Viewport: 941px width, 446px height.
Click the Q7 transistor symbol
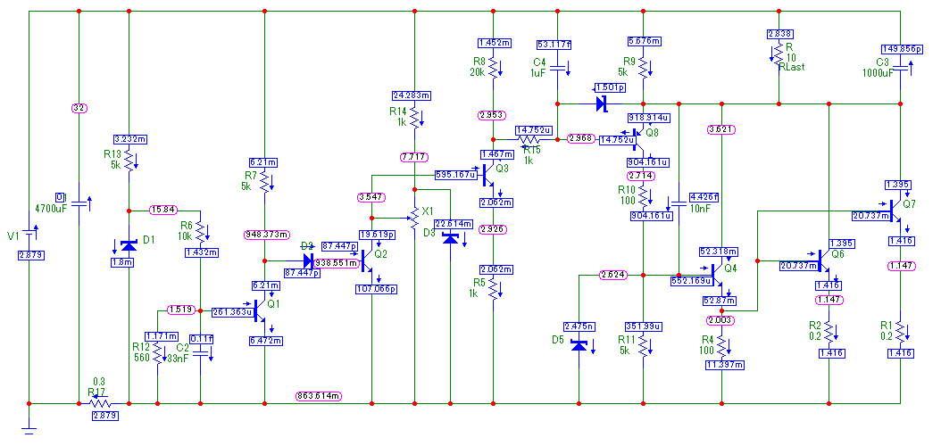[896, 211]
